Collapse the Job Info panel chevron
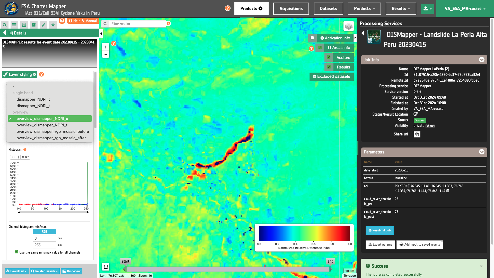494x278 pixels. [482, 60]
